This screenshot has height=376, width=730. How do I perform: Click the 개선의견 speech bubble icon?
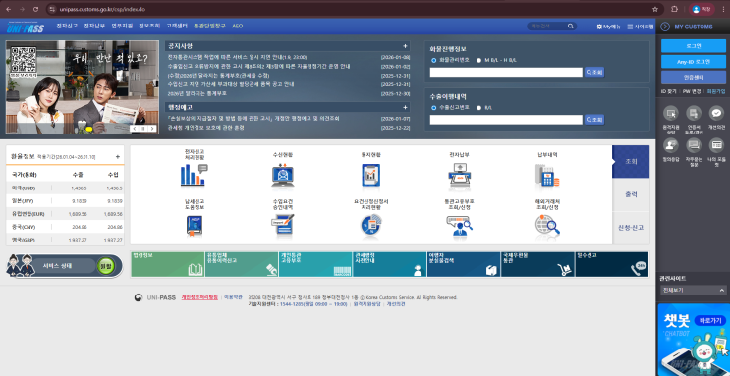click(x=716, y=113)
